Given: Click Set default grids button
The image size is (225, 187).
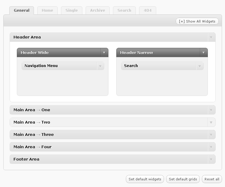Looking at the screenshot, I should coord(183,179).
